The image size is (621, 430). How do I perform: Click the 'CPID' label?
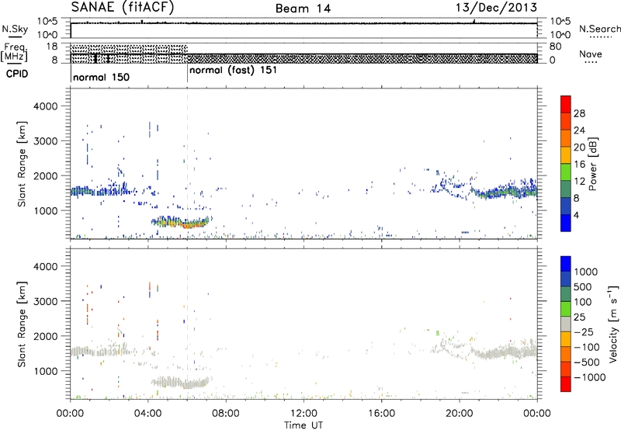17,74
